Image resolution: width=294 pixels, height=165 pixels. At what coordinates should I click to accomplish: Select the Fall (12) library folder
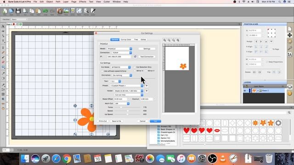point(164,135)
